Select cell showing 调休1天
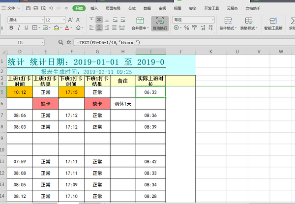 [123, 104]
